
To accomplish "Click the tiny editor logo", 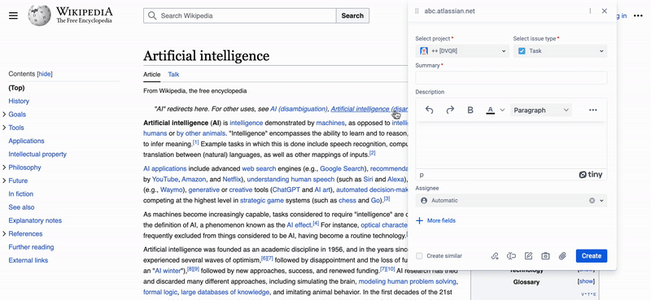I will point(591,175).
